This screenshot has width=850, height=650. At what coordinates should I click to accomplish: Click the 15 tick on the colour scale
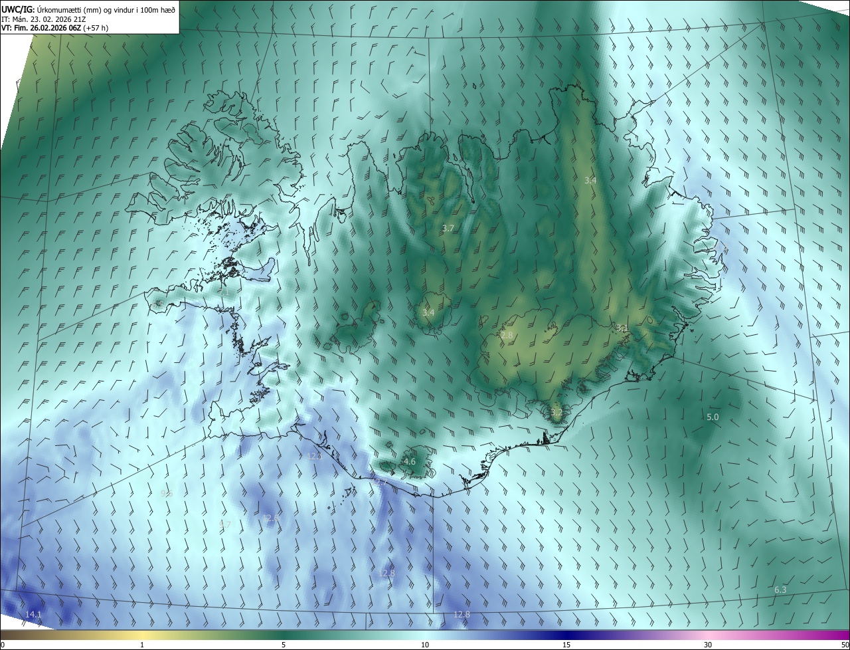pos(566,645)
